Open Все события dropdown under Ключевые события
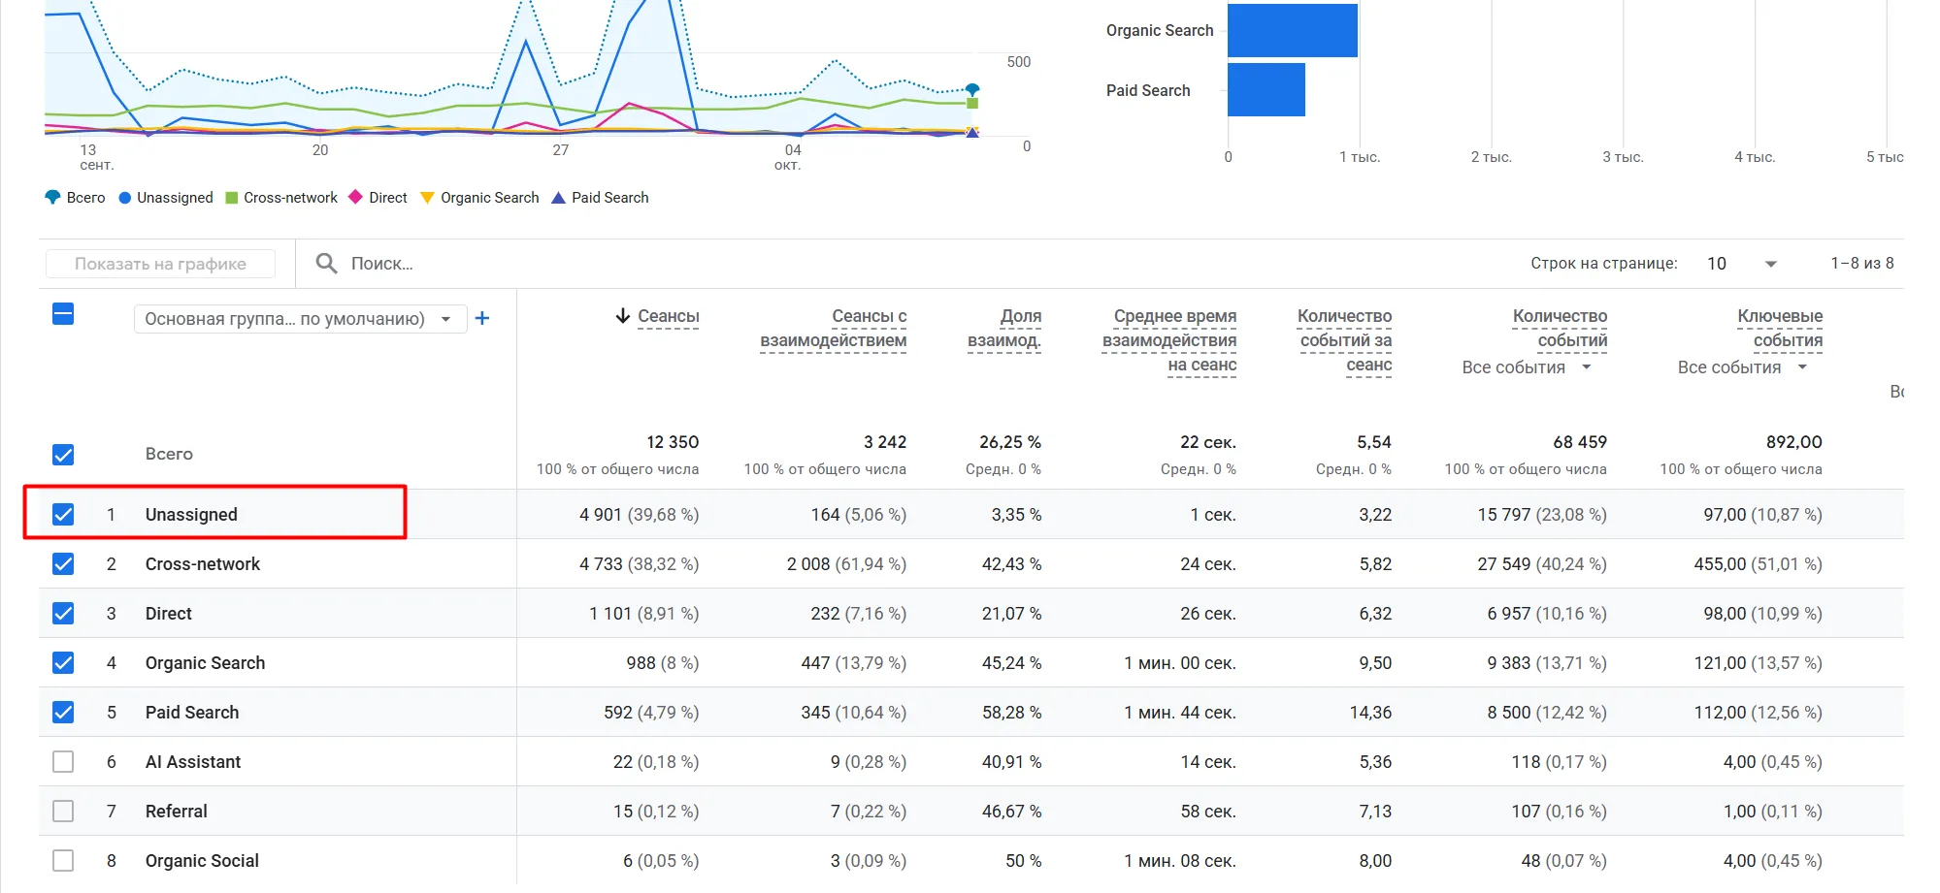Image resolution: width=1940 pixels, height=893 pixels. 1742,367
